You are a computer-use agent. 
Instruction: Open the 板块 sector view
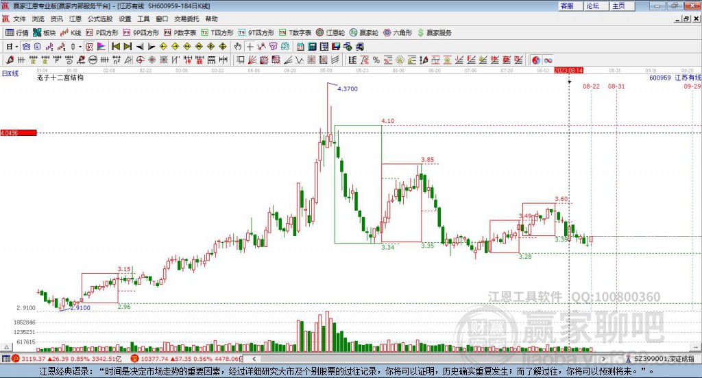tap(45, 33)
